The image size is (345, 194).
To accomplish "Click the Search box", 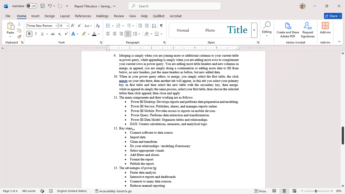I will (175, 6).
